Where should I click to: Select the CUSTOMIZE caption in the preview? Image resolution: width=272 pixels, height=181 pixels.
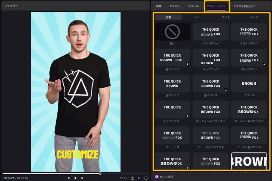tap(78, 155)
